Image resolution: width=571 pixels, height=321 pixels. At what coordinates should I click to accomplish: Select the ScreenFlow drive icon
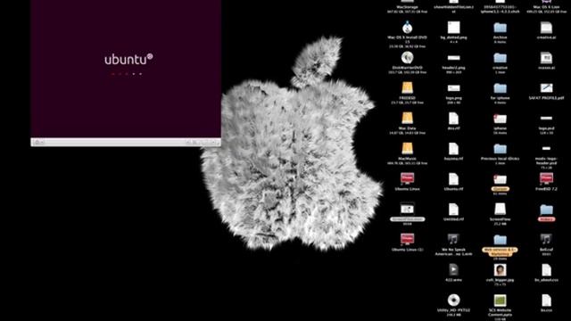pos(500,209)
